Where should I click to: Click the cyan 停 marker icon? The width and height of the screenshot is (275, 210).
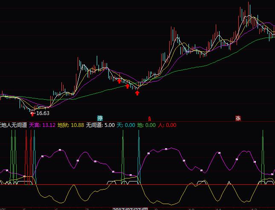click(x=100, y=118)
